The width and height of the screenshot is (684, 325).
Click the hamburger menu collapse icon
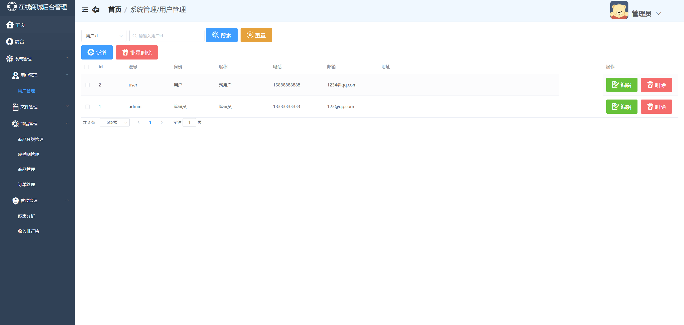85,10
